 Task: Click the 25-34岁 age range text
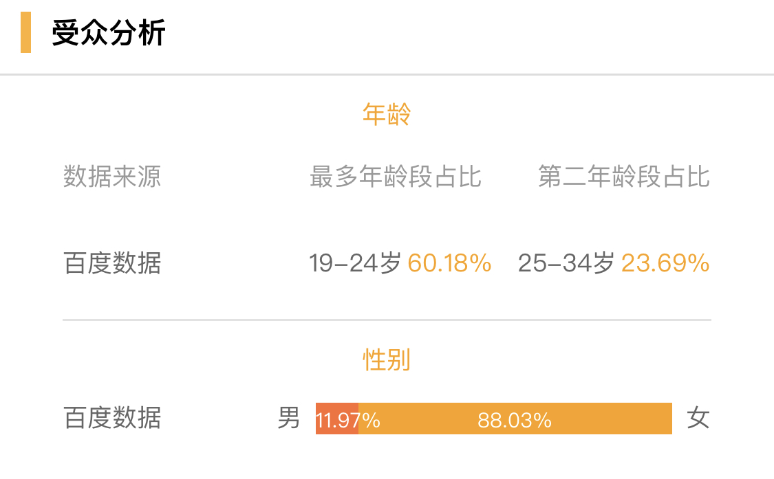click(x=566, y=263)
